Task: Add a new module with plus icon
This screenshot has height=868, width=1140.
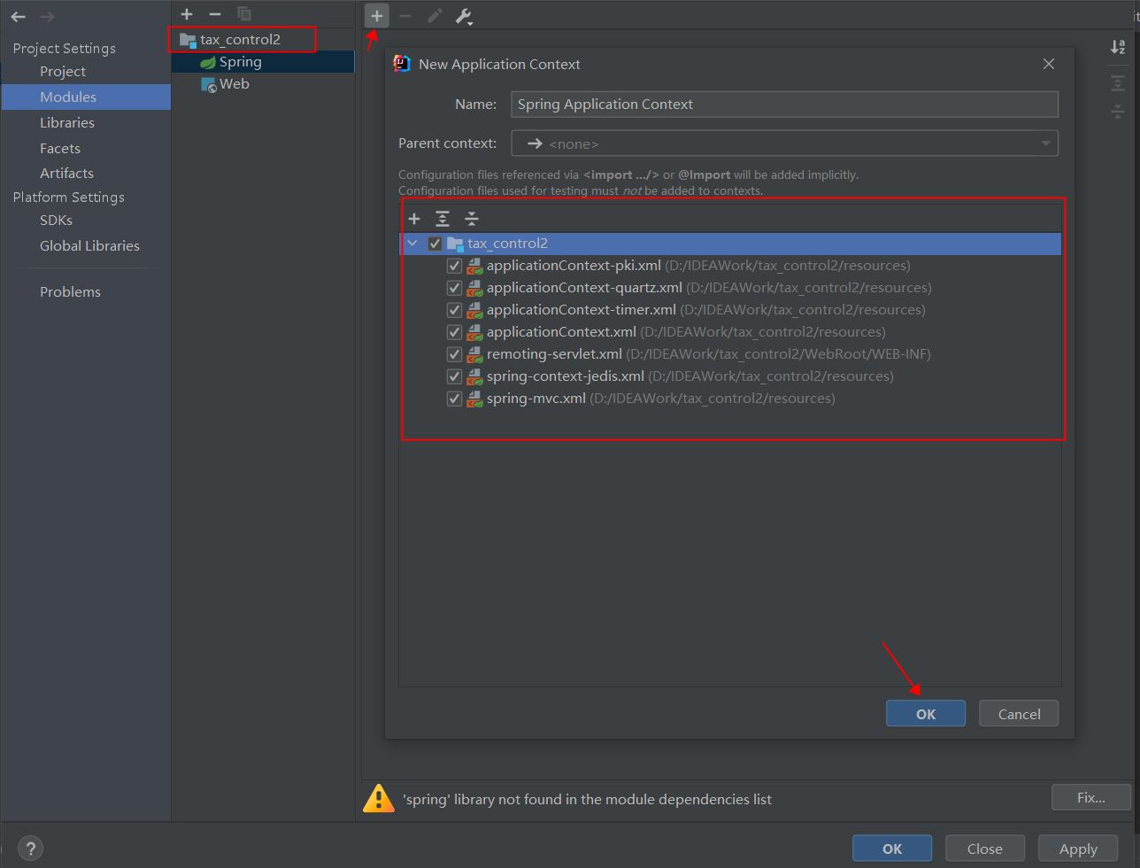Action: pos(187,14)
